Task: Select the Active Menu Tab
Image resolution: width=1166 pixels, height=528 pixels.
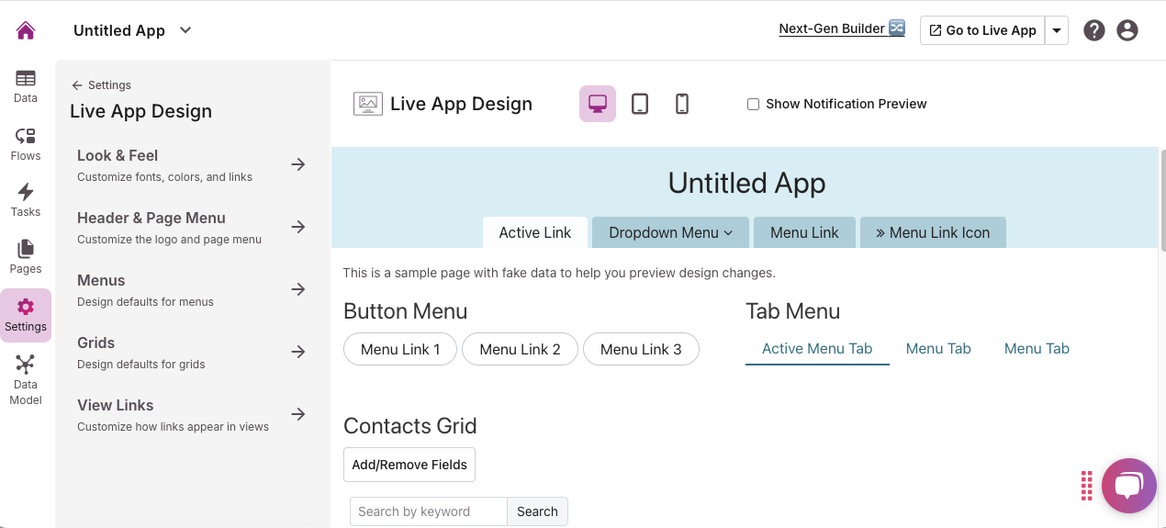Action: (x=817, y=349)
